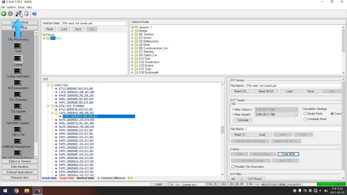The image size is (347, 195).
Task: Click the Read (ECU) button
Action: click(x=266, y=91)
